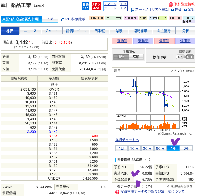Open 投資指標データの更新及び算出式について link
The image size is (198, 196).
(153, 191)
